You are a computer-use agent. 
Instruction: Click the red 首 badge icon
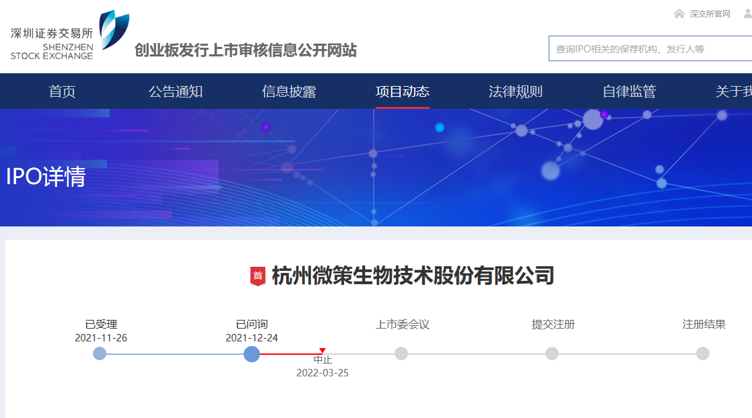(258, 276)
